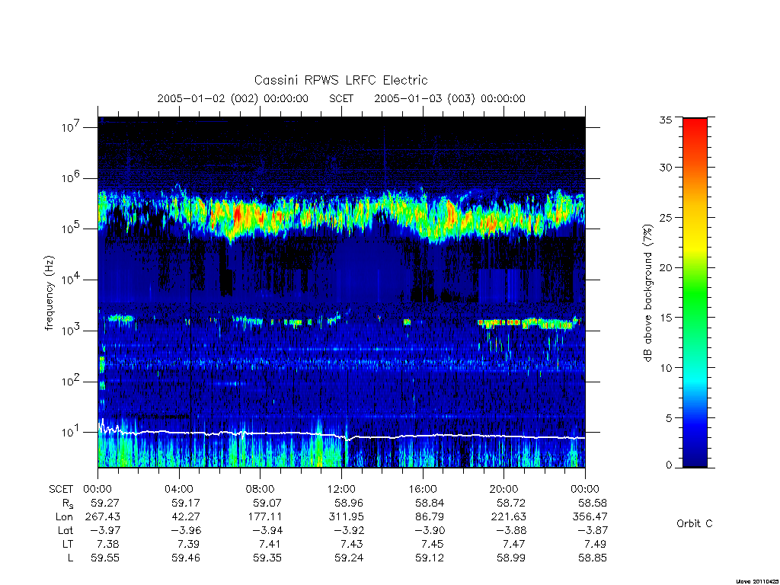This screenshot has height=585, width=780.
Task: Click the '16:00' SCET tick label
Action: (423, 489)
